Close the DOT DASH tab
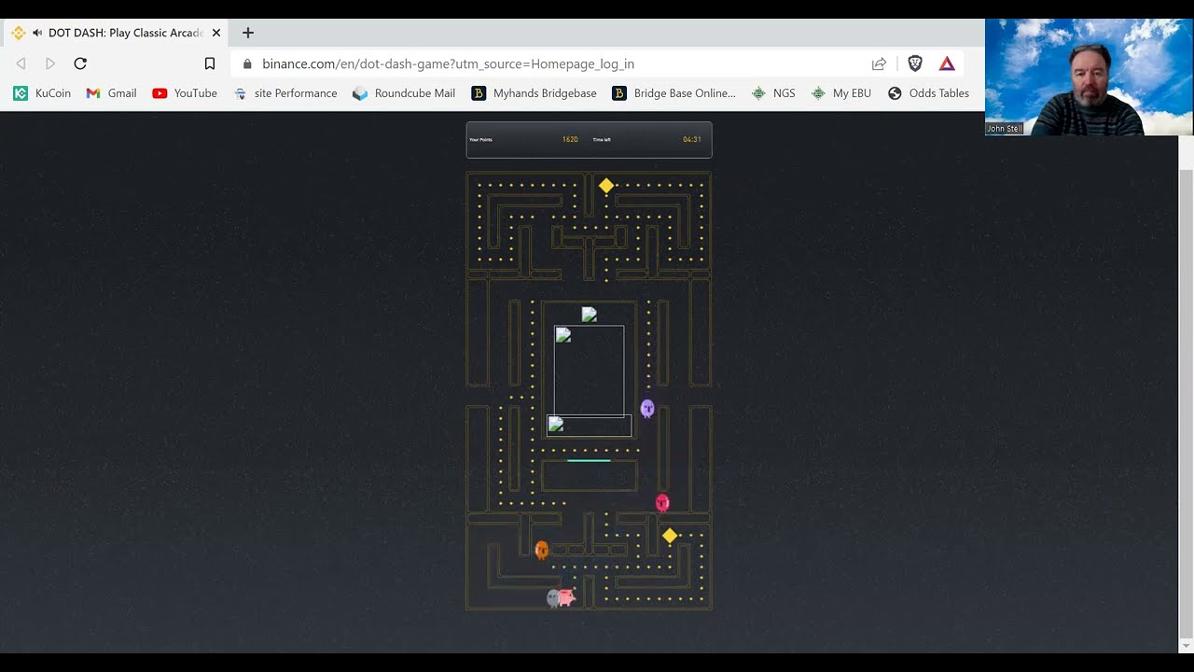Screen dimensions: 1194x672 [216, 33]
